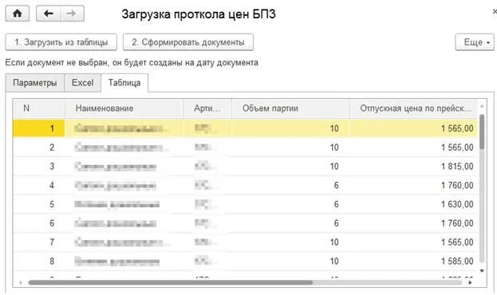Navigate forward with the right arrow
The image size is (497, 295).
72,14
